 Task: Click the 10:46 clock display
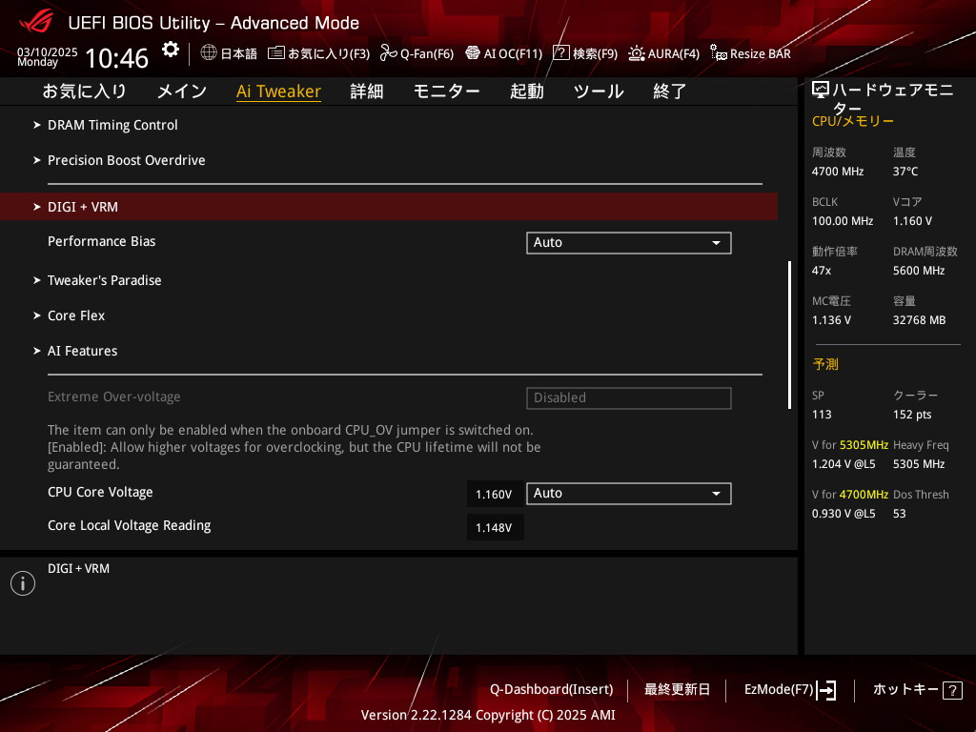coord(116,58)
